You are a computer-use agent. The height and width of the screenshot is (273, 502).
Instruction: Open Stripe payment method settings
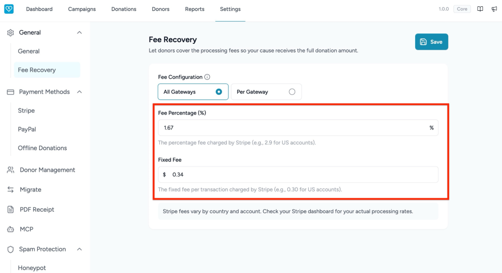(x=26, y=110)
